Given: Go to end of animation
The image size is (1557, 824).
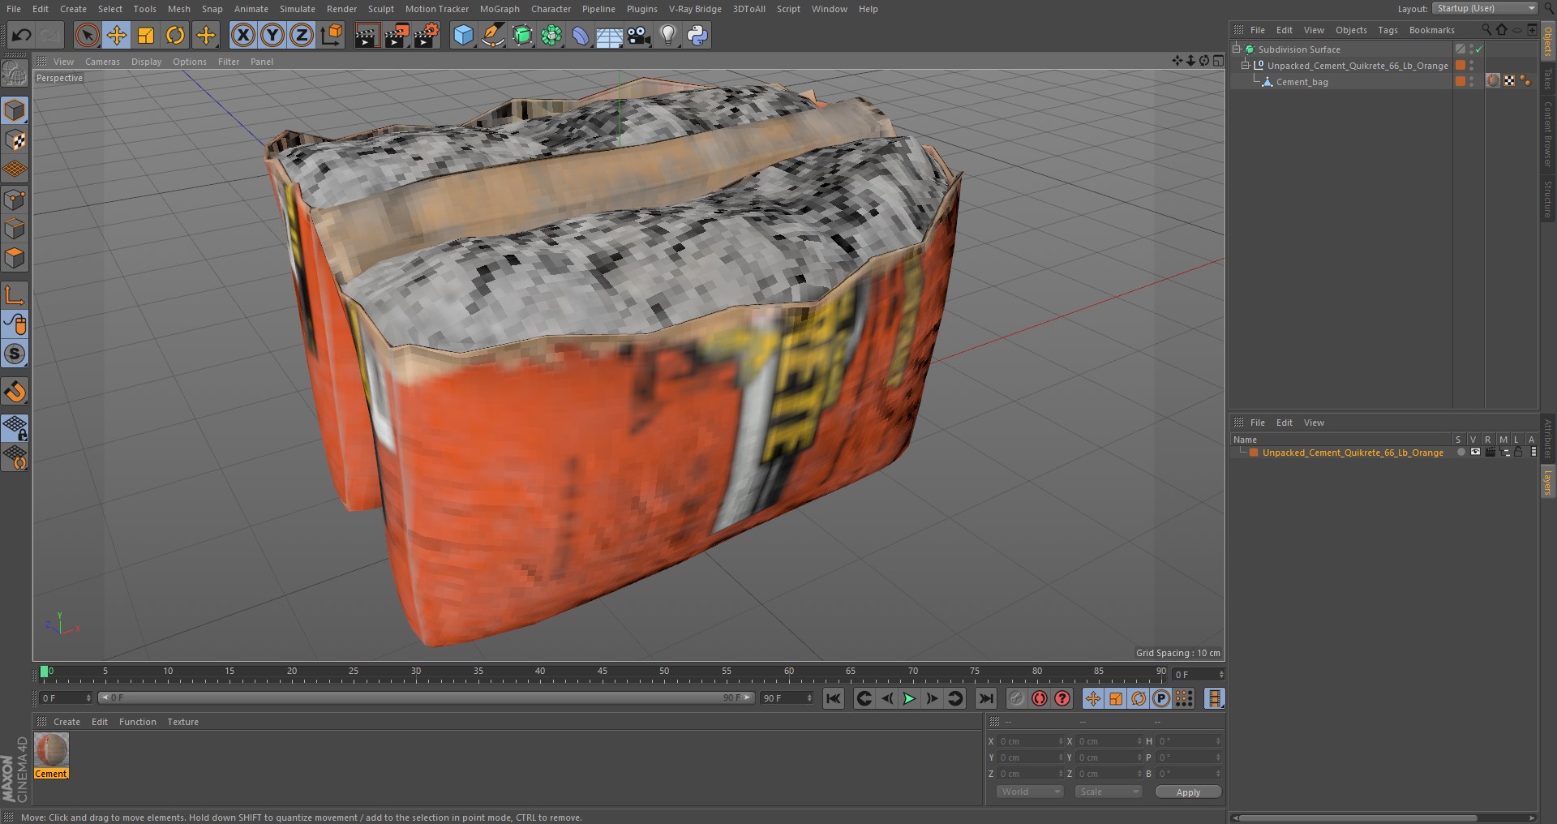Looking at the screenshot, I should pyautogui.click(x=985, y=698).
